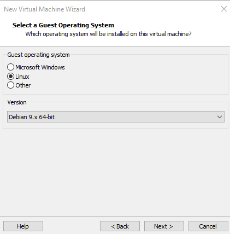230x234 pixels.
Task: Click the Version group label
Action: point(17,102)
